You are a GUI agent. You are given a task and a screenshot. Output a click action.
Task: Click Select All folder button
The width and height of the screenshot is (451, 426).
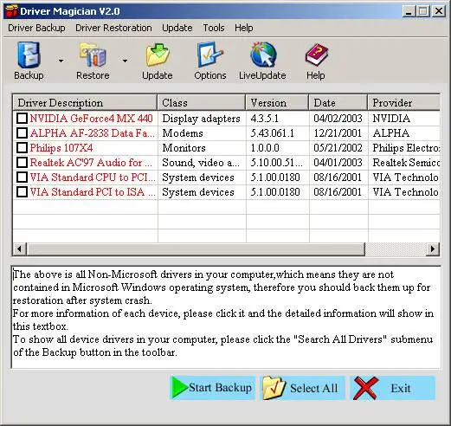click(303, 388)
